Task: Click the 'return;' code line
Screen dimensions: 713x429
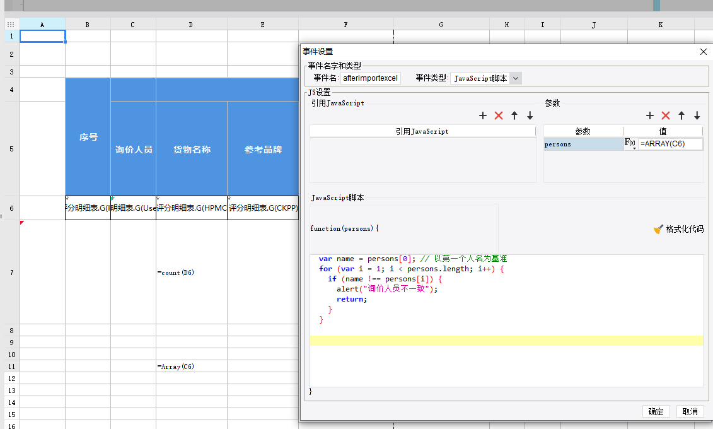Action: (x=352, y=299)
